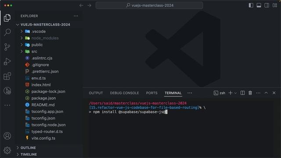The height and width of the screenshot is (158, 281).
Task: Expand the src folder
Action: 34,51
